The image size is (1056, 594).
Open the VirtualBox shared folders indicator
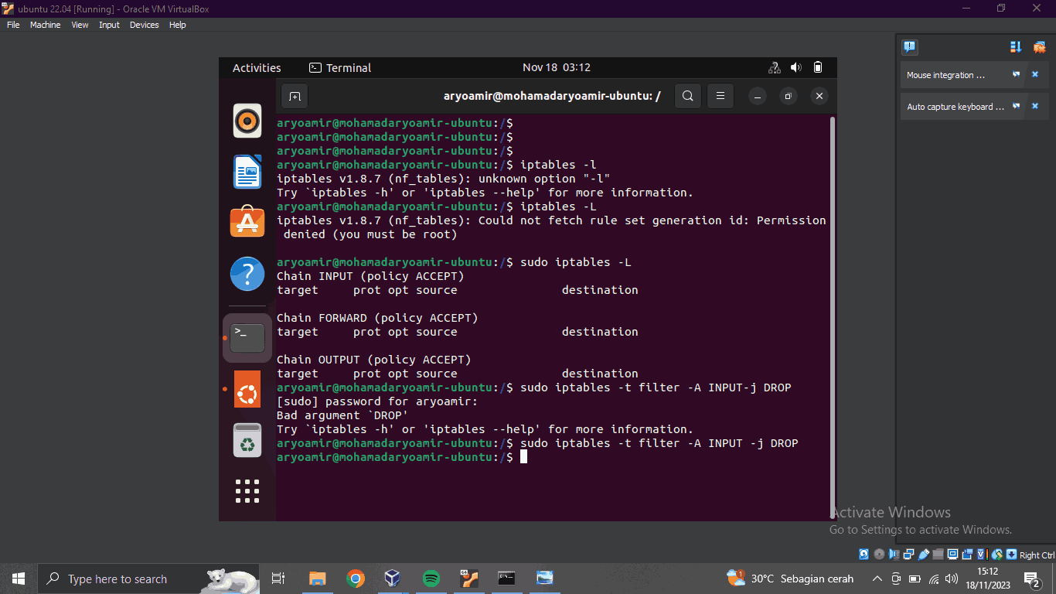(x=938, y=554)
